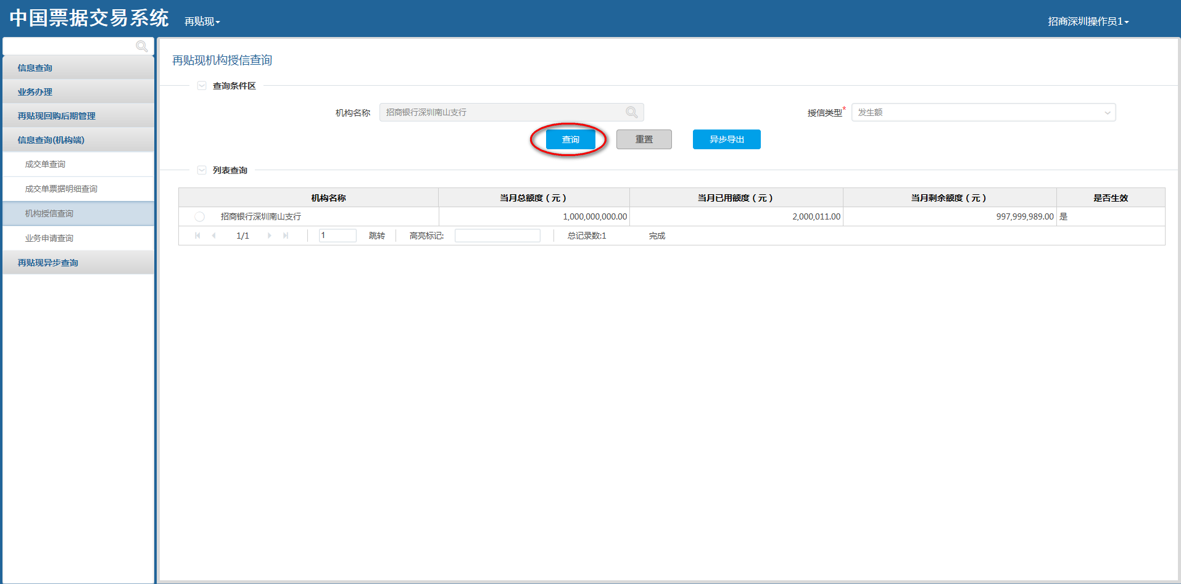Click the 当月剩余额度（元） column header

tap(950, 198)
